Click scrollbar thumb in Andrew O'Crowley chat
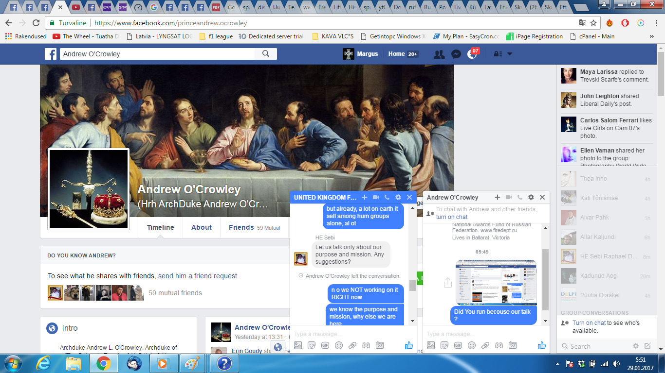Viewport: 665px width, 373px height. [545, 280]
